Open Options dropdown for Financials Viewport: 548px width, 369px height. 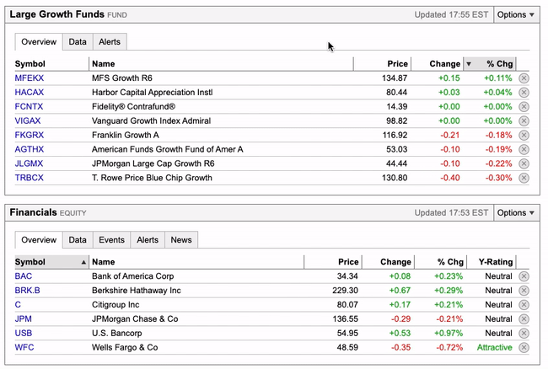pos(516,212)
